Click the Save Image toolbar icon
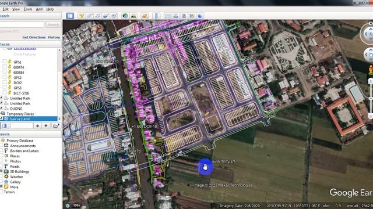The image size is (373, 209). [x=184, y=16]
